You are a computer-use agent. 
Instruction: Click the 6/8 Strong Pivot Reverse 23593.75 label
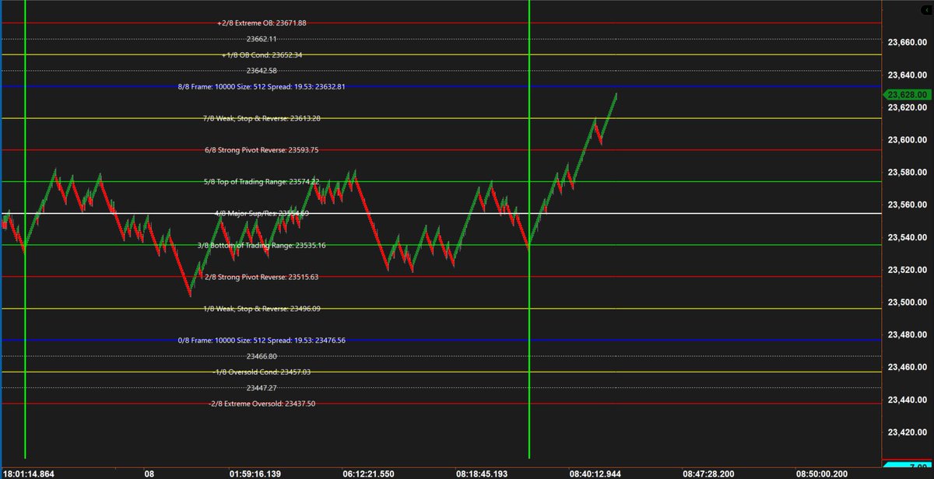262,150
